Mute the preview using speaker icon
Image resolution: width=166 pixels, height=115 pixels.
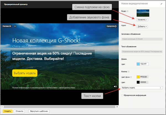[x=115, y=86]
